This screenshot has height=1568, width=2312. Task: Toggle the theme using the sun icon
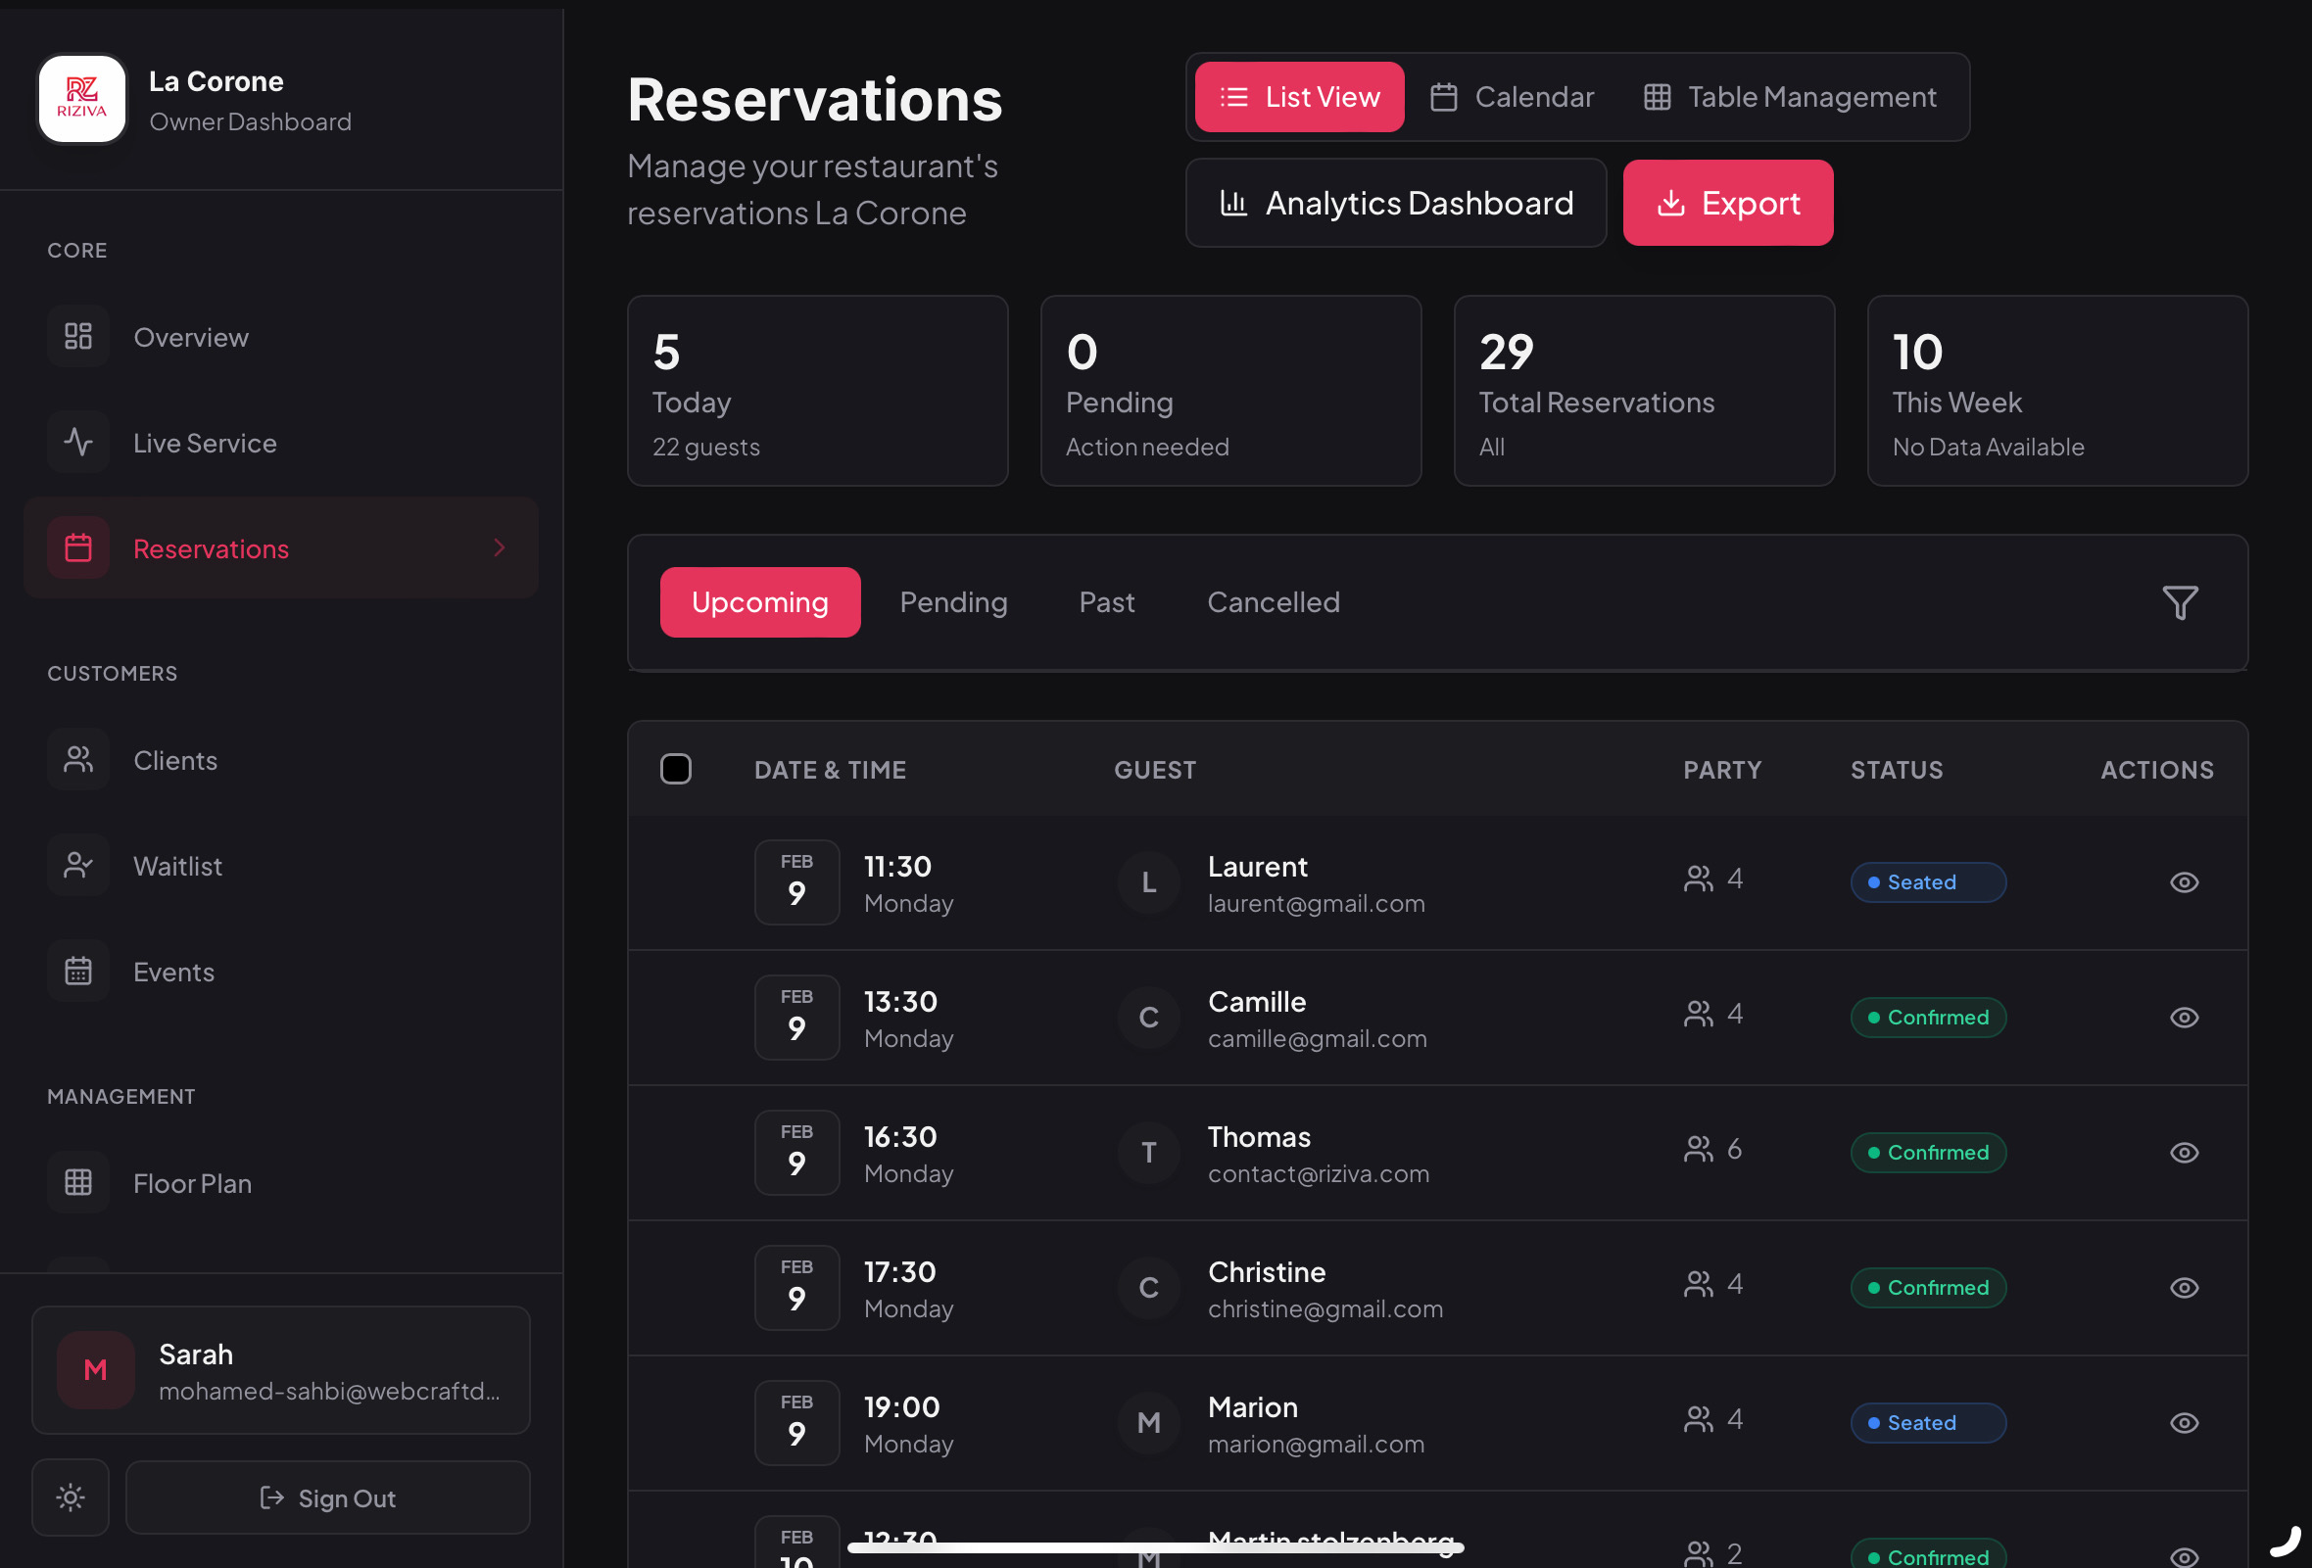click(70, 1497)
